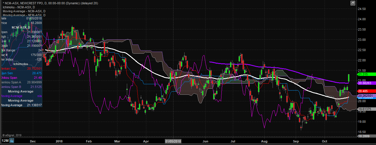Viewport: 376px width, 145px height.
Task: Click the Oct label on time axis
Action: coord(325,141)
